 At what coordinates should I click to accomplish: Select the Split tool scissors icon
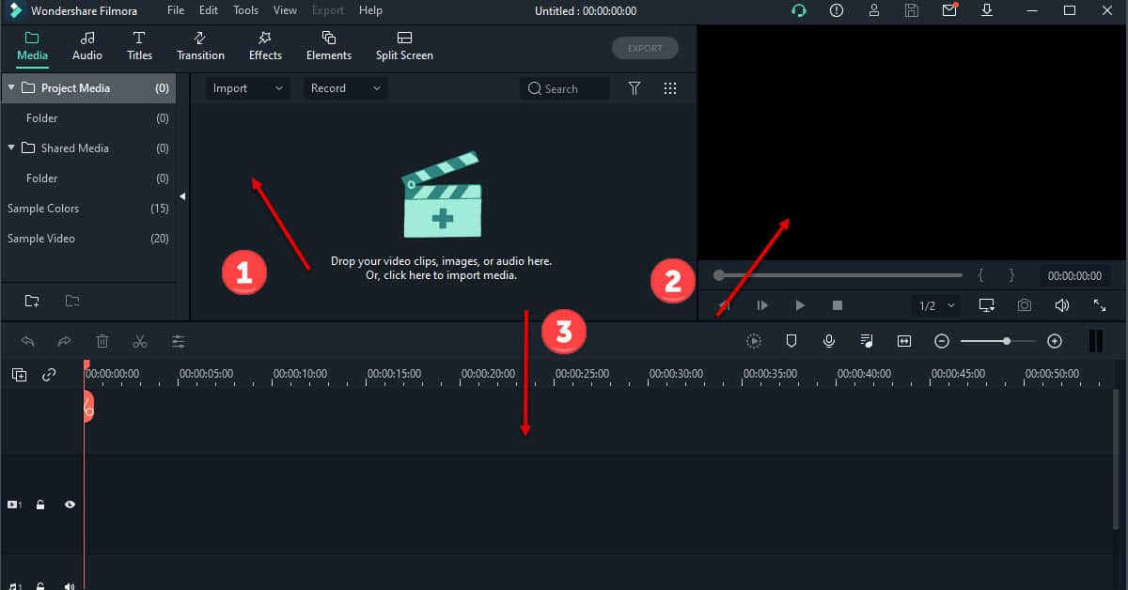point(140,341)
